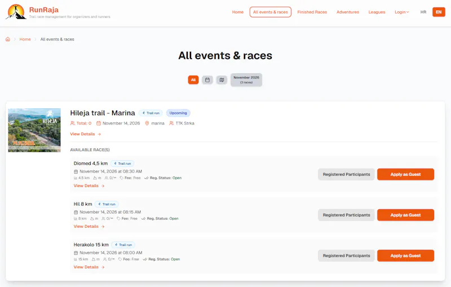The height and width of the screenshot is (287, 451).
Task: Click location pin icon beside marina
Action: click(147, 123)
